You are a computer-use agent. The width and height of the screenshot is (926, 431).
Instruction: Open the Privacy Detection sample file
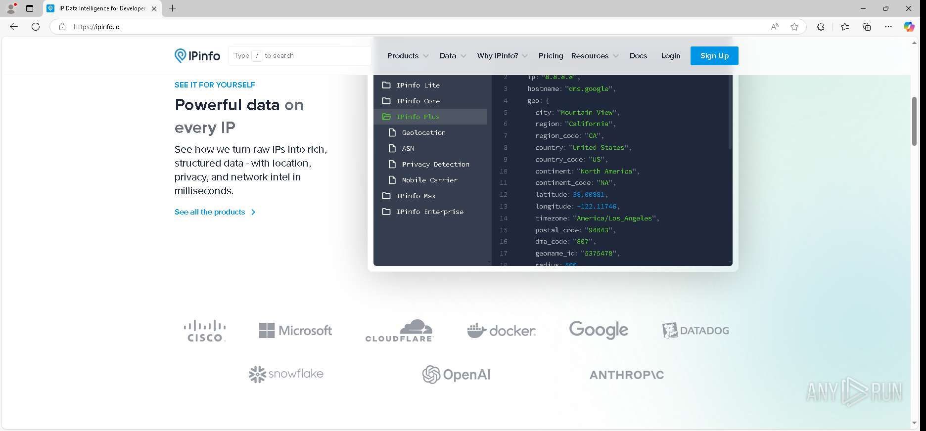point(430,164)
